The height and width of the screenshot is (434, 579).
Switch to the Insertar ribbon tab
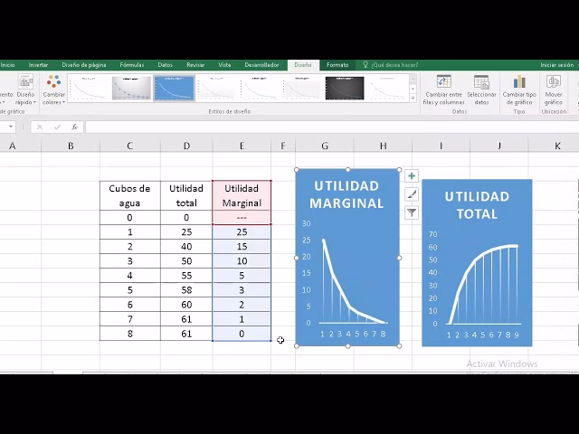pyautogui.click(x=38, y=65)
